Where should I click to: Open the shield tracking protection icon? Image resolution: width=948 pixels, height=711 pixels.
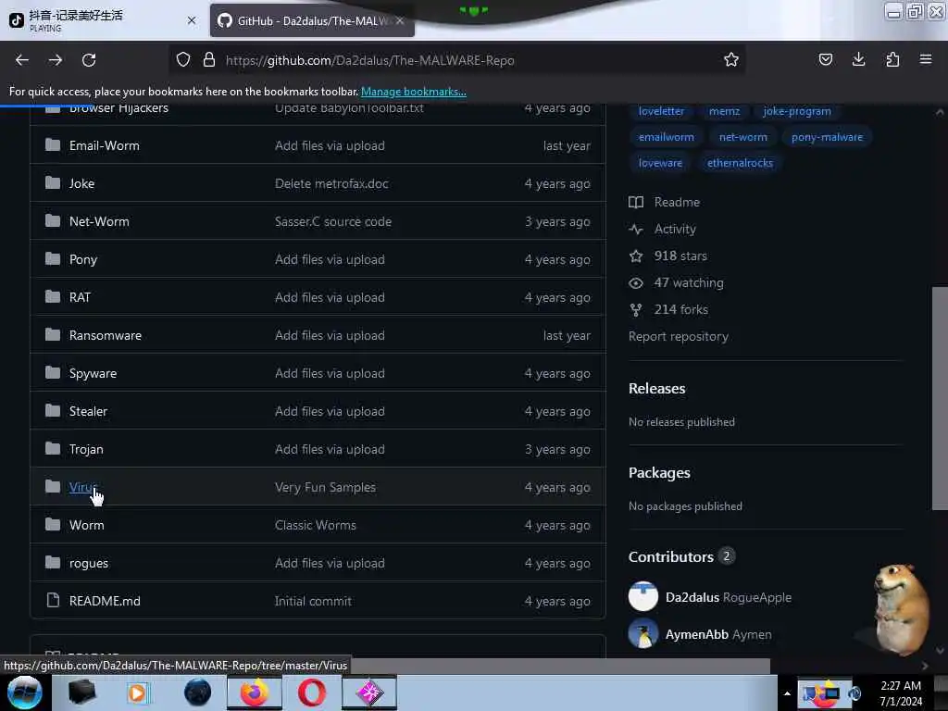(183, 59)
